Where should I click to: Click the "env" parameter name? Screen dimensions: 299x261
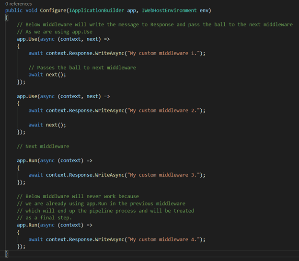tap(204, 11)
